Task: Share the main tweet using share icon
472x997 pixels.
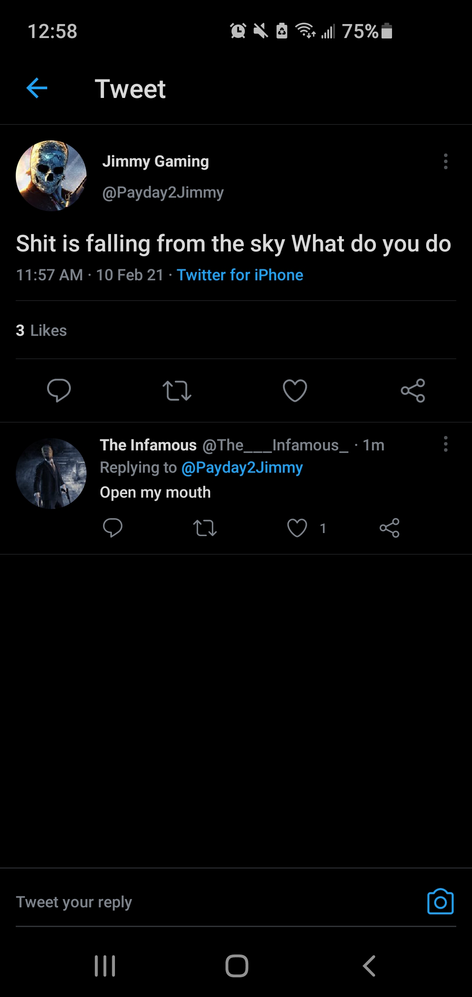Action: click(x=413, y=390)
